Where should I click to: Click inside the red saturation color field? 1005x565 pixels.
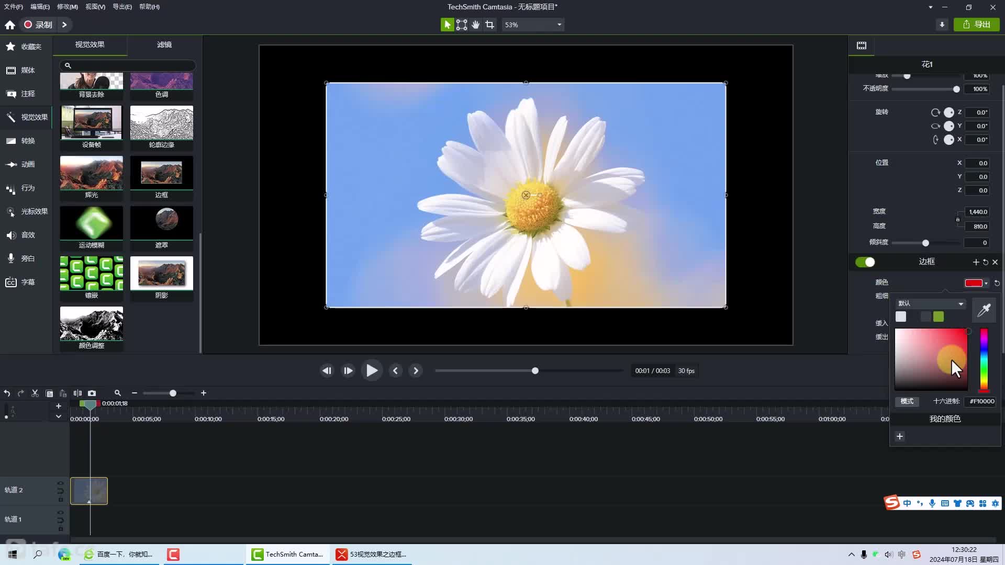point(931,359)
